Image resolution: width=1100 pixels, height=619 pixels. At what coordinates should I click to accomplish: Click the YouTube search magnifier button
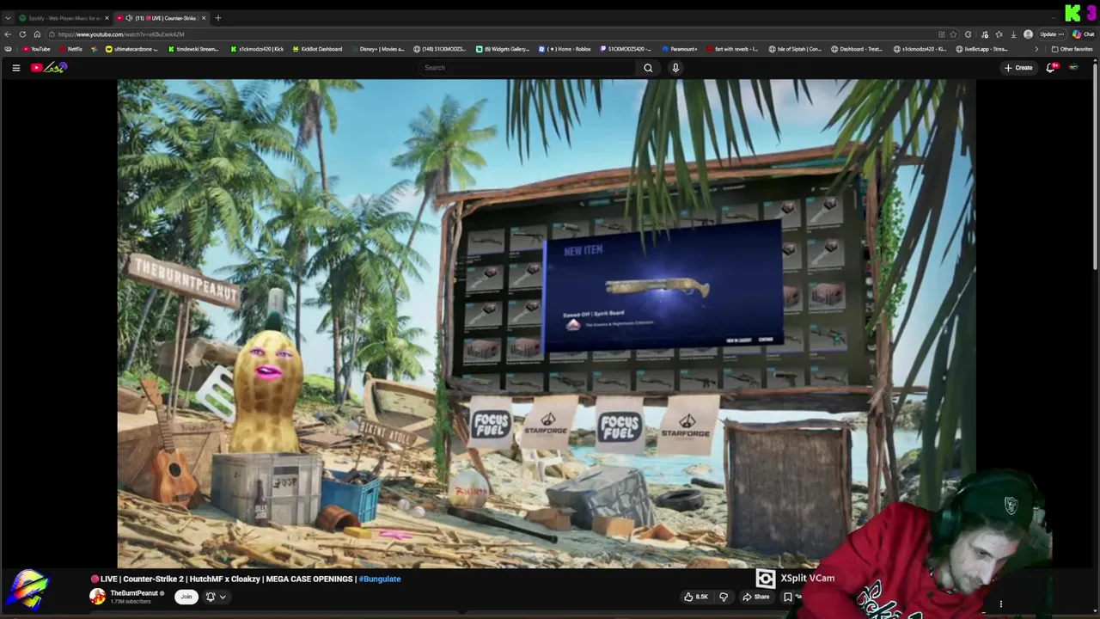648,68
